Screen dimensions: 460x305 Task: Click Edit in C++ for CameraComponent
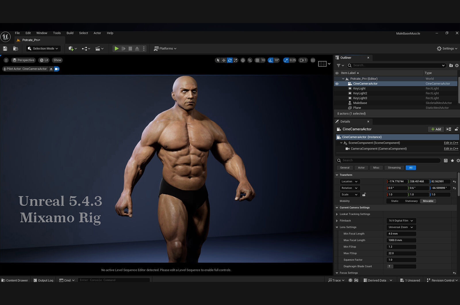point(451,149)
